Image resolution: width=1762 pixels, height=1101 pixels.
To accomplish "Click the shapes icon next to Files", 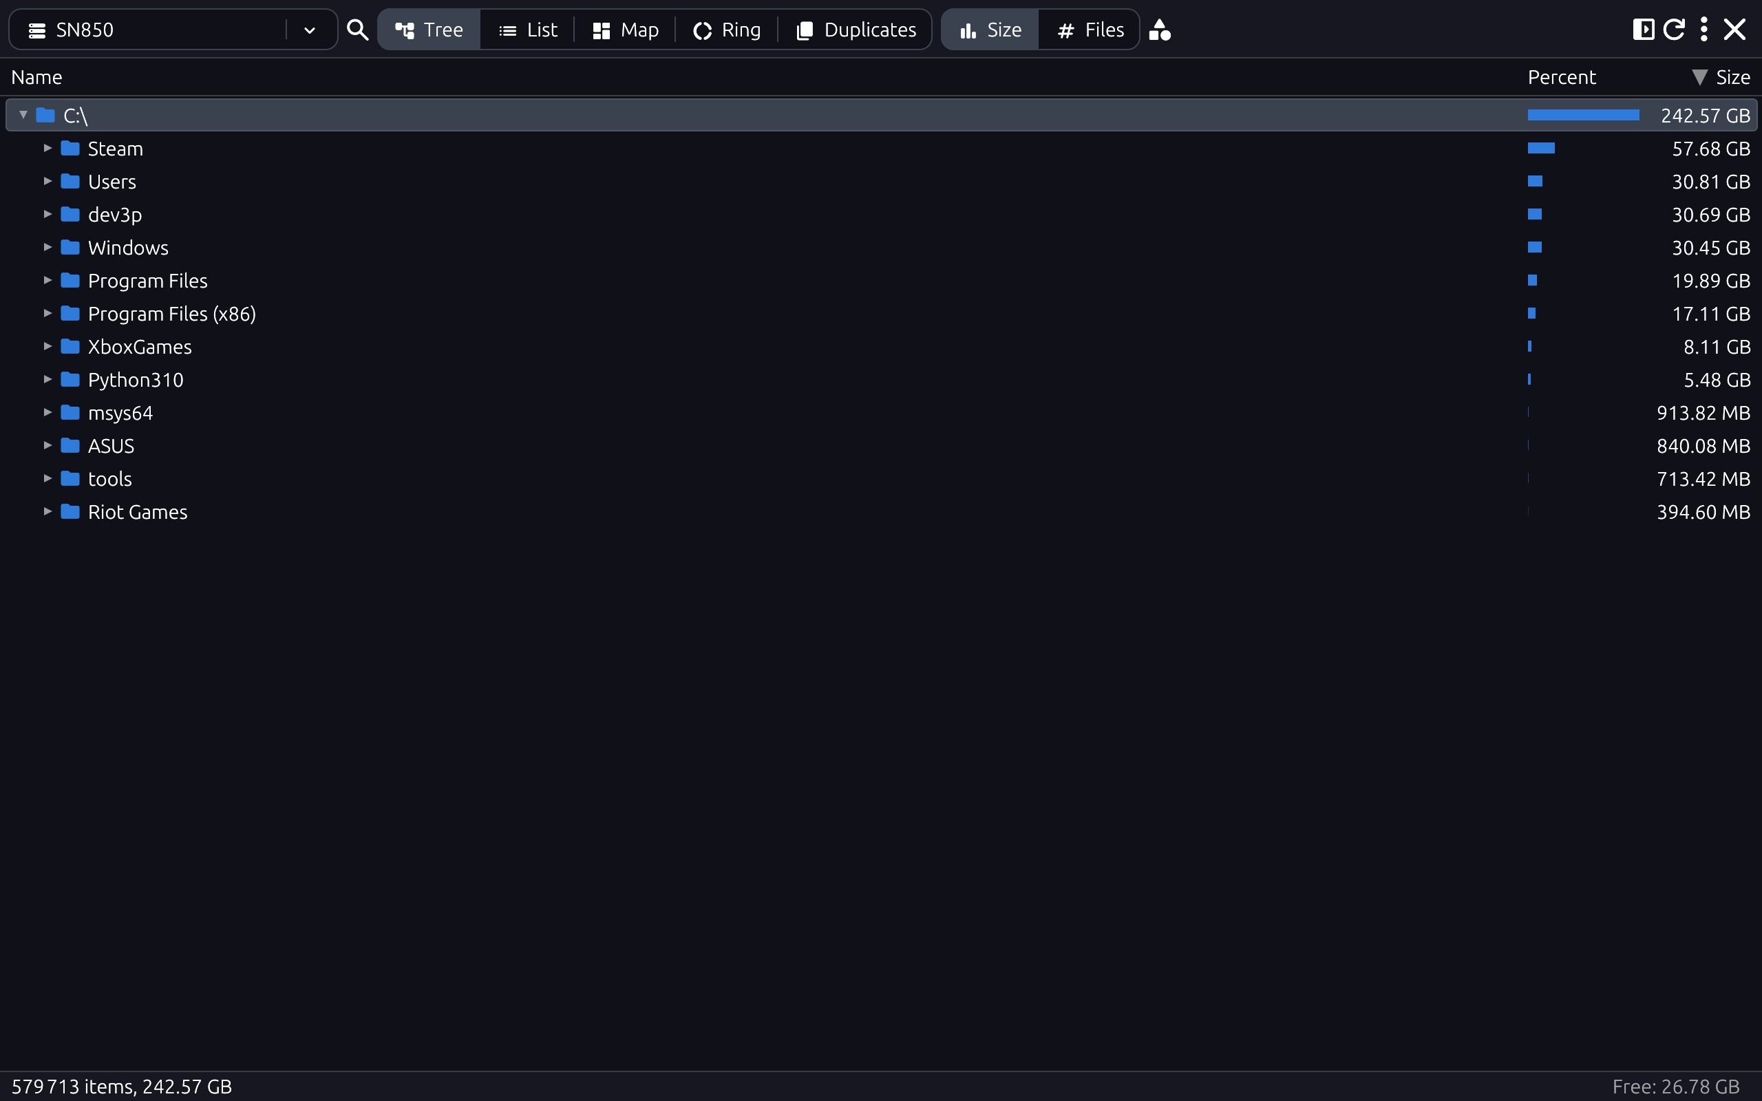I will [1159, 30].
